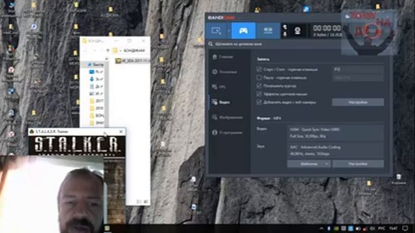Screen dimensions: 415x233
Task: Toggle mouse click effects checkbox
Action: coord(259,94)
